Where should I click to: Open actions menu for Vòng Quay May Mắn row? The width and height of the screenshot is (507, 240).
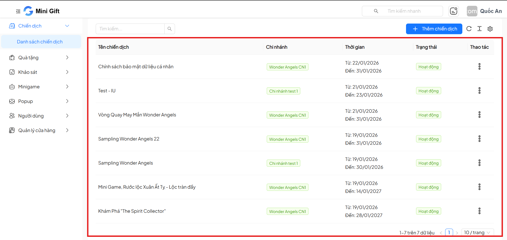pyautogui.click(x=479, y=115)
